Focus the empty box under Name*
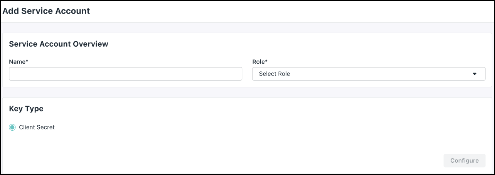Image resolution: width=495 pixels, height=175 pixels. coord(125,74)
